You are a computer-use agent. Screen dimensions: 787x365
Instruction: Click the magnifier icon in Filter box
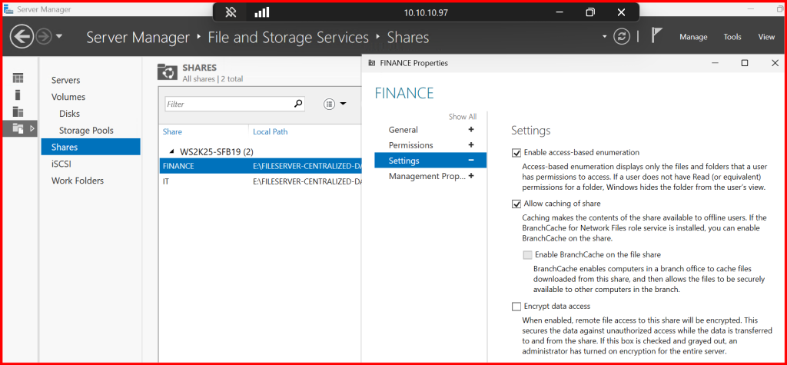click(x=298, y=104)
